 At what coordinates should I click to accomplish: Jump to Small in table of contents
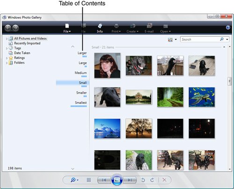pyautogui.click(x=83, y=83)
